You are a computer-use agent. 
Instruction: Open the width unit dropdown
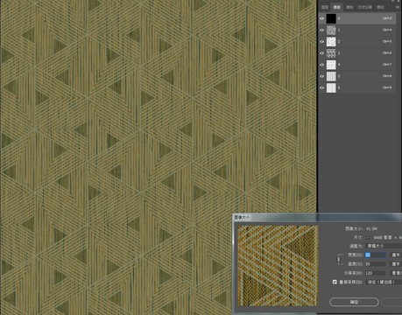pyautogui.click(x=396, y=255)
